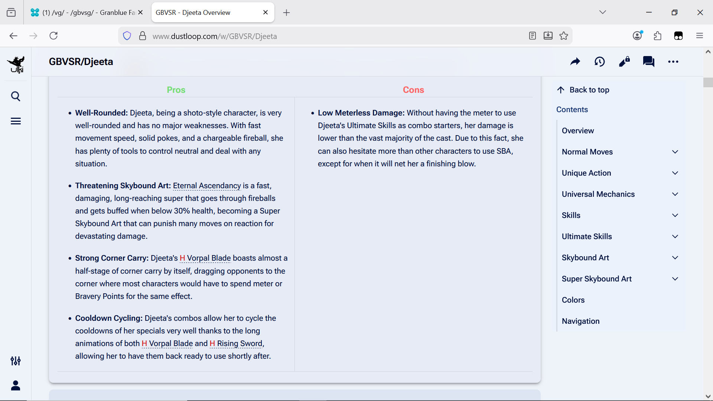This screenshot has height=401, width=713.
Task: Expand the Normal Moves contents section
Action: (675, 152)
